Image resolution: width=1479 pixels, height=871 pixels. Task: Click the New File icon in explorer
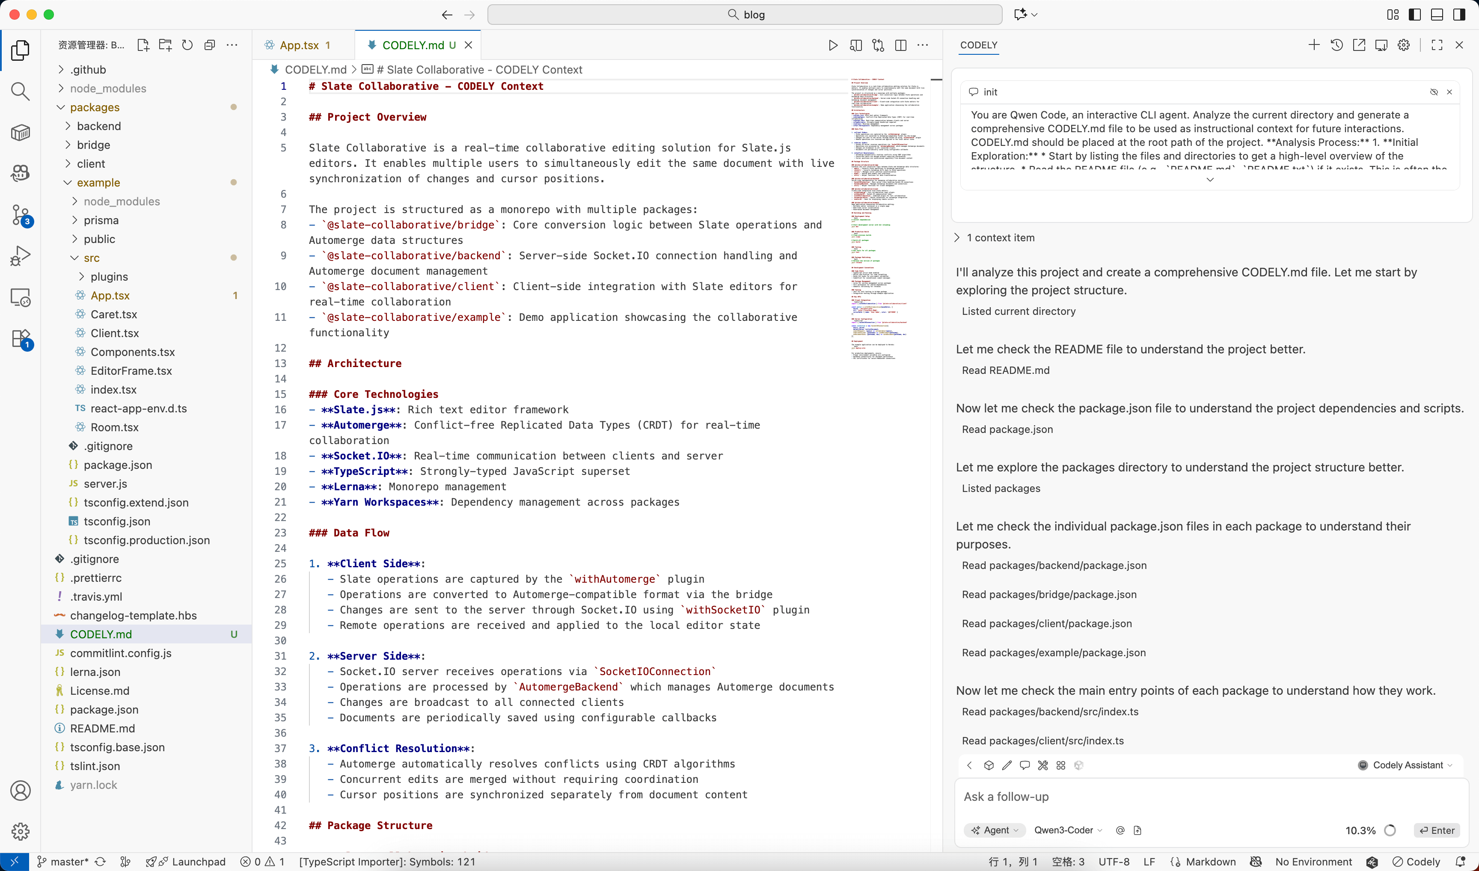143,45
